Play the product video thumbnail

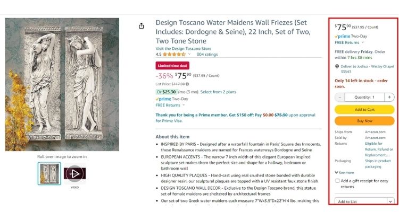pos(74,173)
